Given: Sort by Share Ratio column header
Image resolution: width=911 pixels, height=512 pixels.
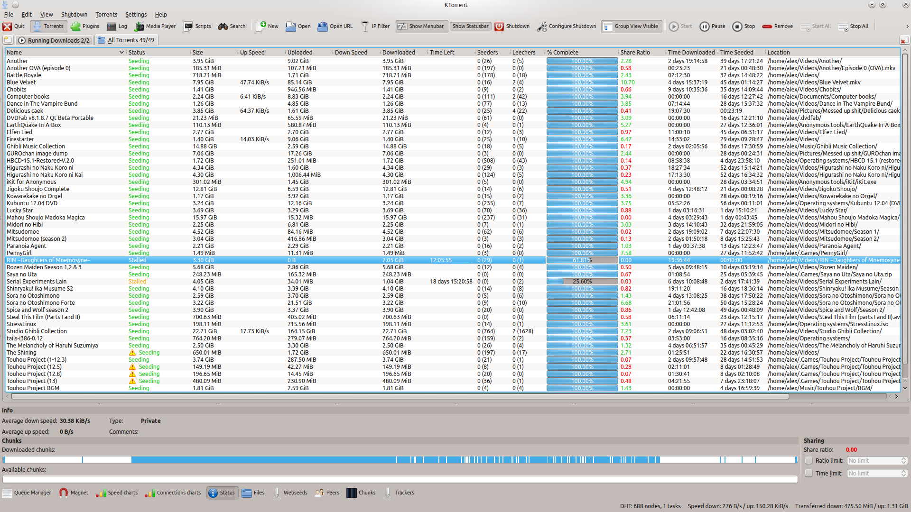Looking at the screenshot, I should click(x=642, y=53).
